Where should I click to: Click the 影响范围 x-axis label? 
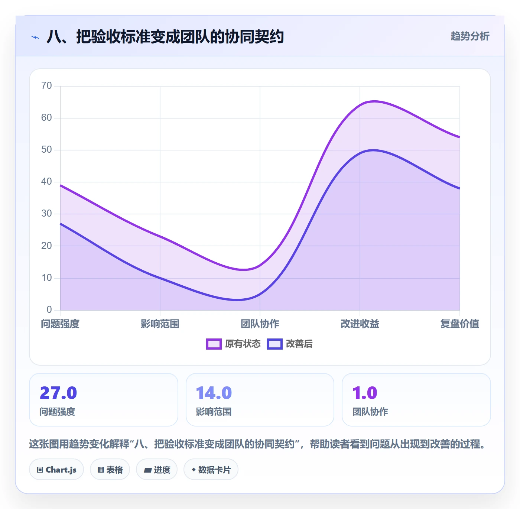pyautogui.click(x=160, y=324)
